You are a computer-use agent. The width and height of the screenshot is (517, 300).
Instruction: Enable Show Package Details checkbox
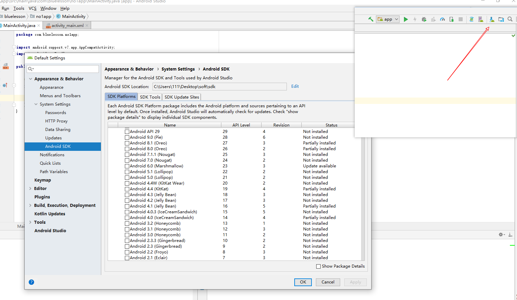click(x=318, y=266)
